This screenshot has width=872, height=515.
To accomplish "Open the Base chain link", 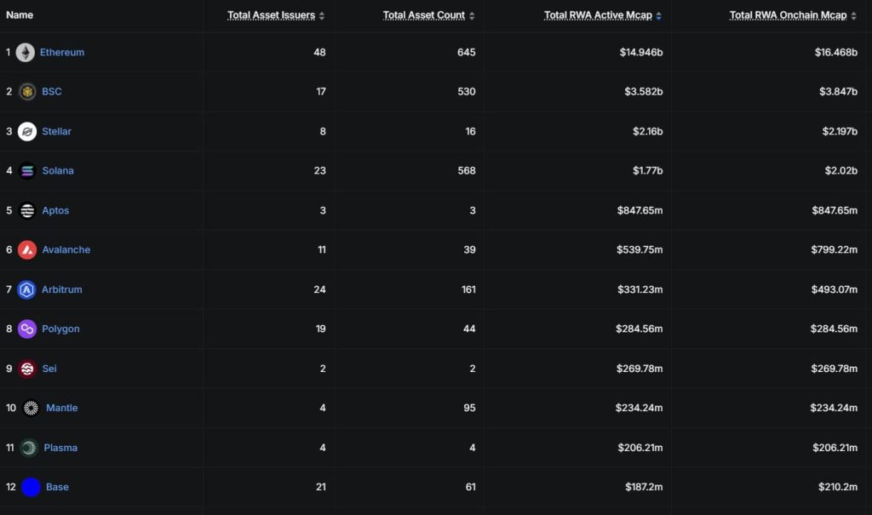I will [x=57, y=487].
